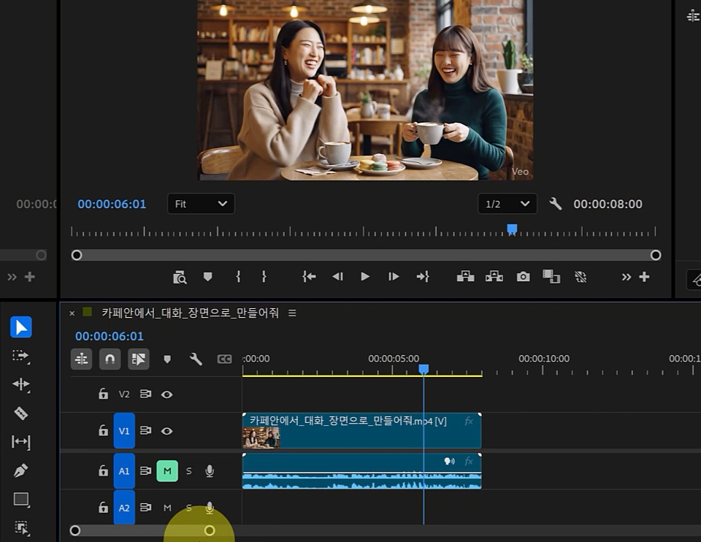The height and width of the screenshot is (542, 701).
Task: Hide the V2 track output
Action: click(x=166, y=394)
